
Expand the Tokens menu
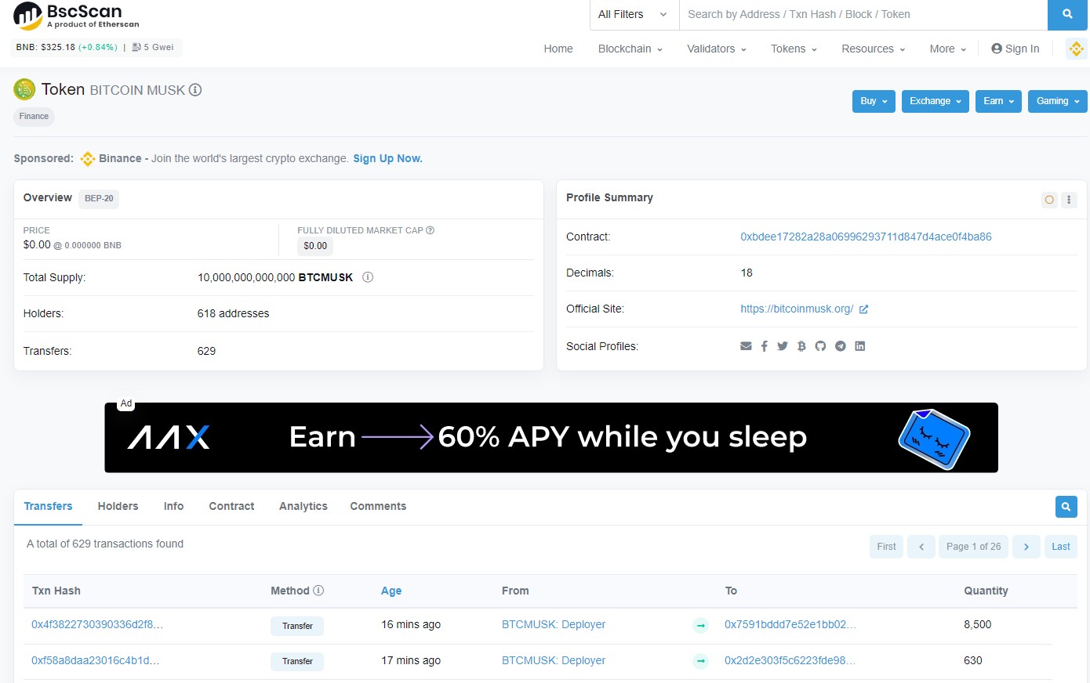[794, 49]
